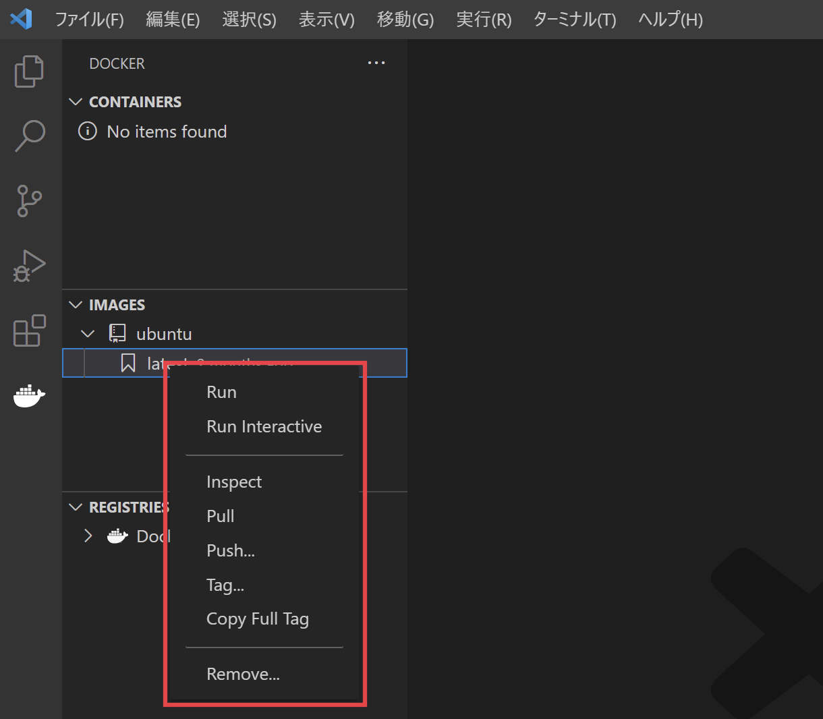The image size is (823, 719).
Task: Open the 移動(G) menu
Action: 405,20
